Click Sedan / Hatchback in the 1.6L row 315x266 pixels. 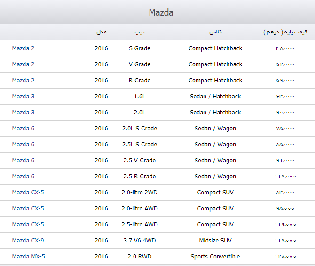click(x=215, y=97)
